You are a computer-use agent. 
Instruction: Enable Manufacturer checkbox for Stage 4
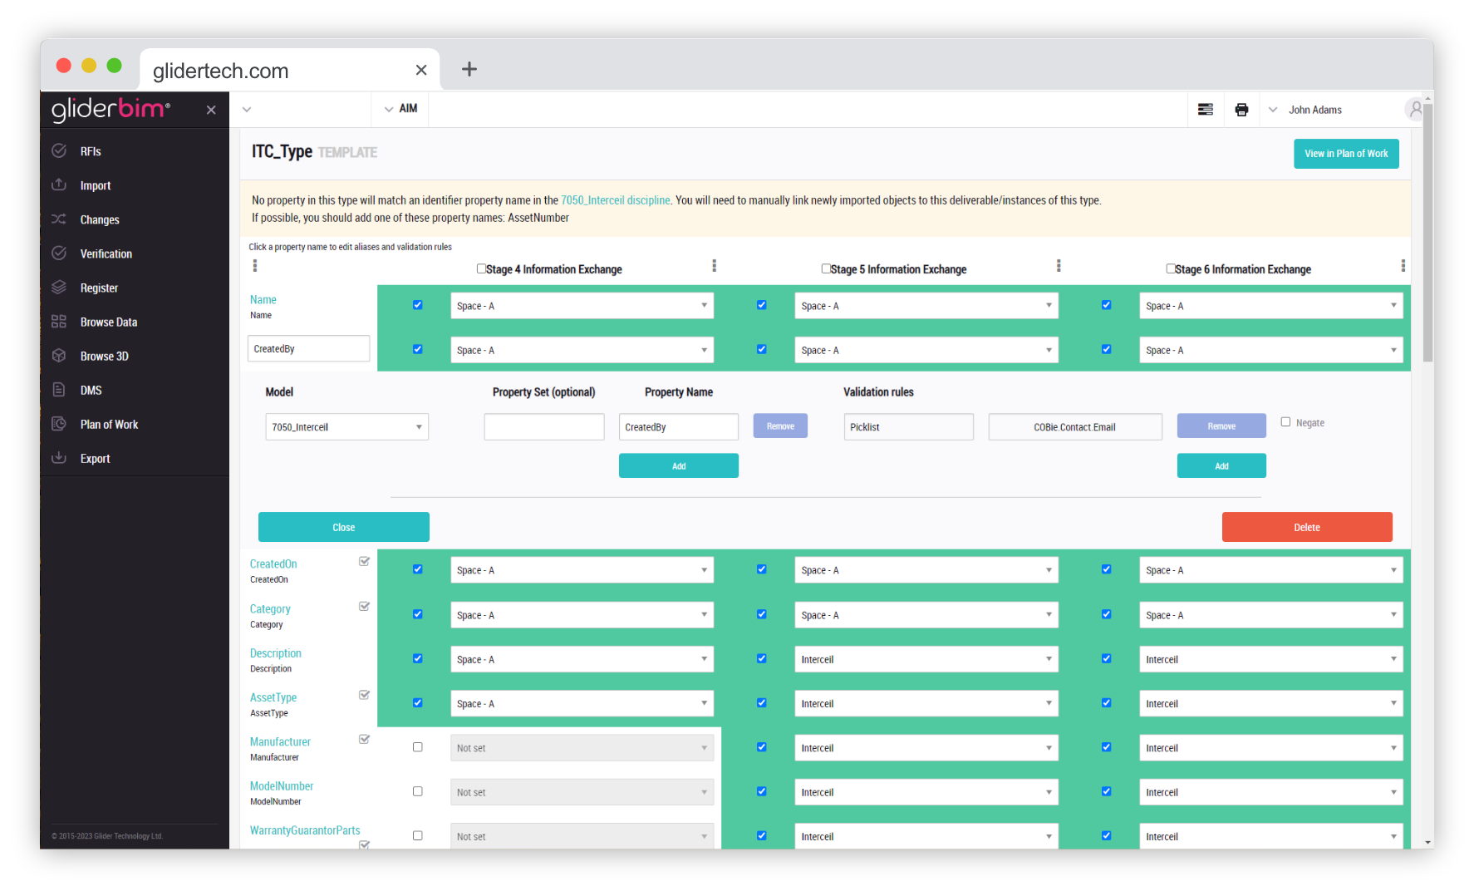418,747
